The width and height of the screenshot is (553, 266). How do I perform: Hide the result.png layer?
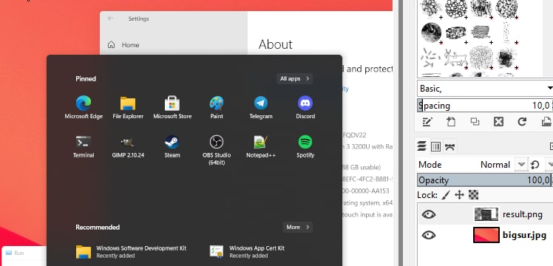click(x=429, y=214)
